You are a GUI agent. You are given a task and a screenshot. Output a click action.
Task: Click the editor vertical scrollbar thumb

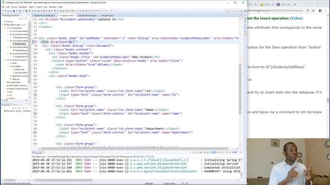pyautogui.click(x=240, y=89)
